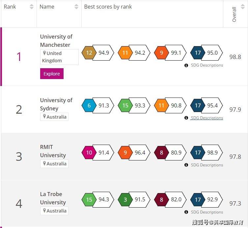Click Australia country tag under La Trobe

(54, 211)
